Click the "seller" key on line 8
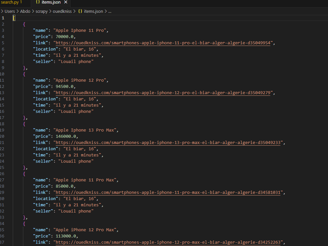Screen dimensions: 328x246 (43, 62)
